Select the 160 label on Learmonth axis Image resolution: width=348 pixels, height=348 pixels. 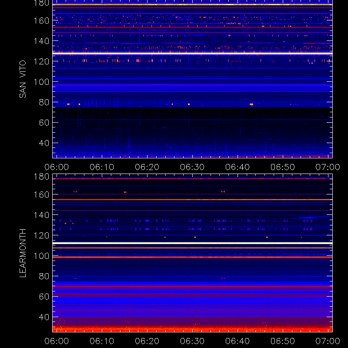(41, 194)
